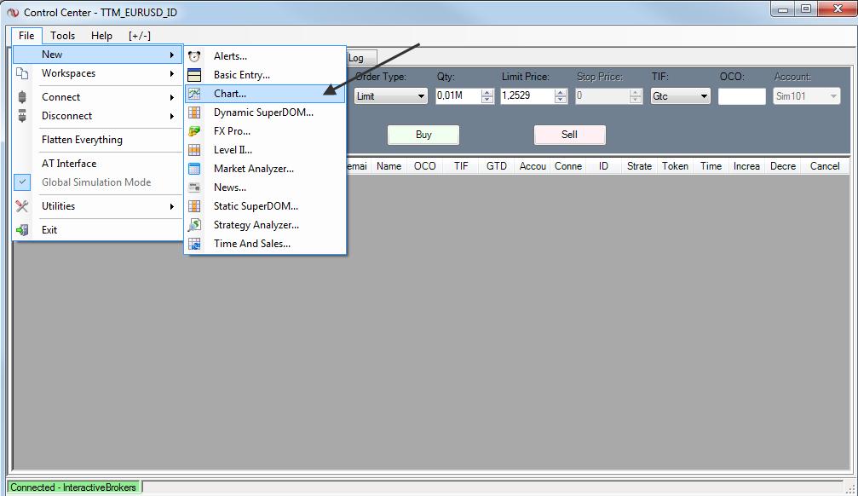Click the Cancel column header
Screen dimensions: 858x496
point(825,166)
